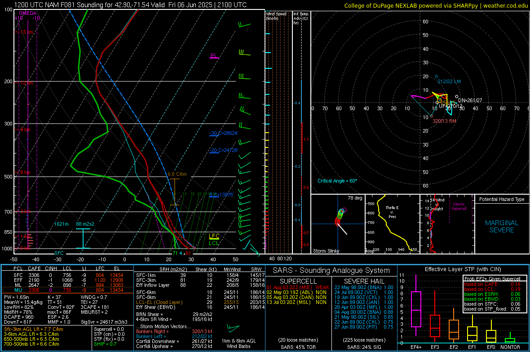This screenshot has width=530, height=352.
Task: Click the Potential Hazard Type header
Action: coord(502,199)
